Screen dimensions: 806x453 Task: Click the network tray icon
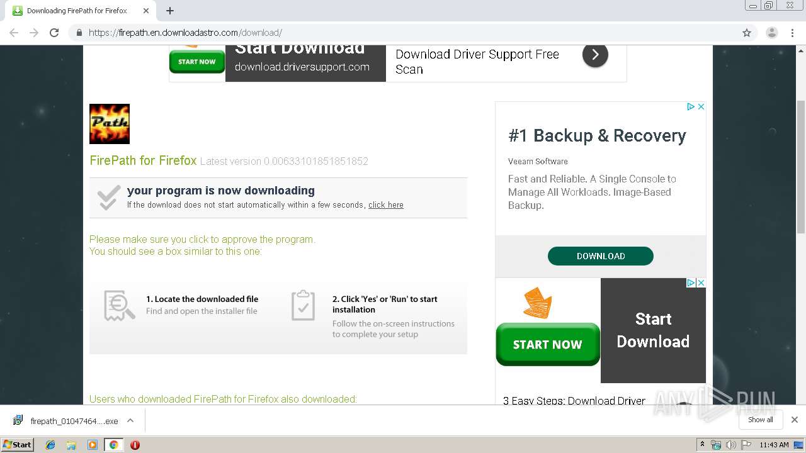[716, 445]
